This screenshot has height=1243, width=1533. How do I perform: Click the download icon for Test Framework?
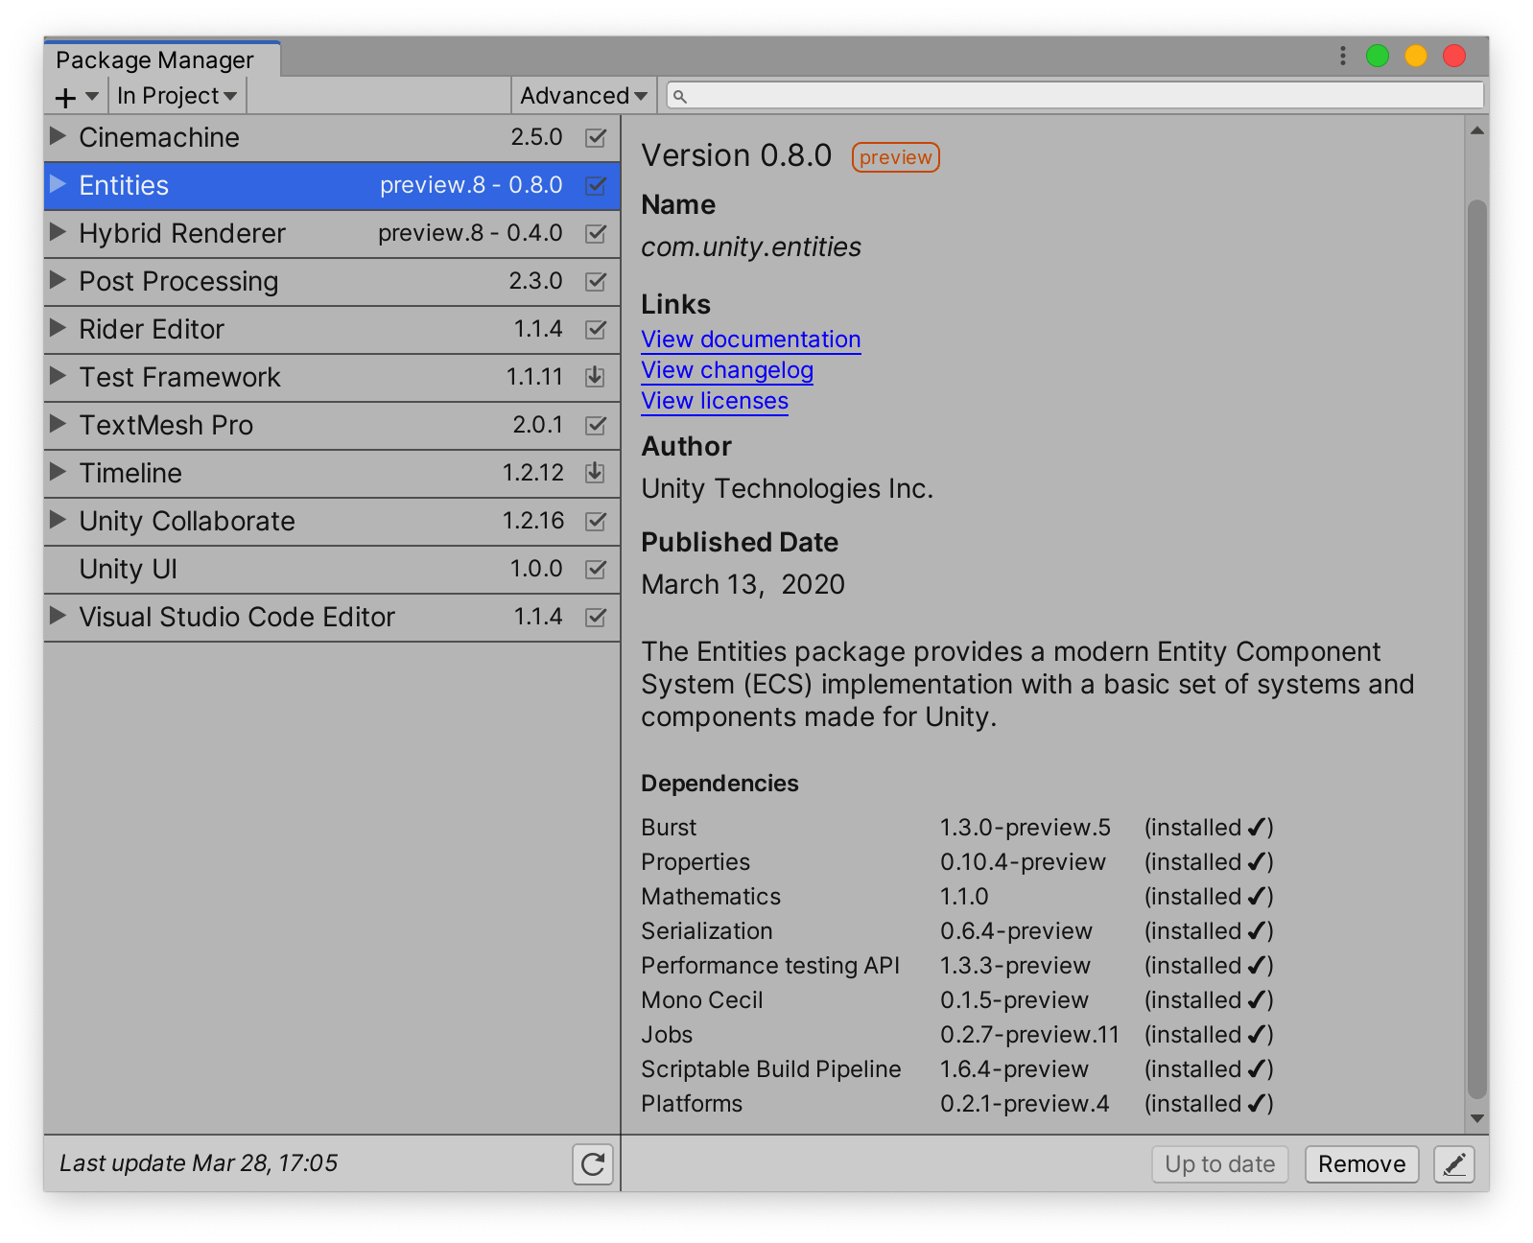click(595, 377)
